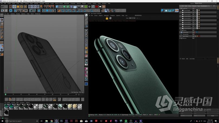Toggle enable checkmark for OctaneLight.7
Viewport: 219px width, 123px height.
pos(195,26)
